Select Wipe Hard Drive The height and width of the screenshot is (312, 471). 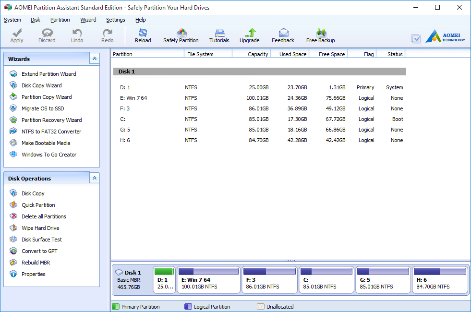(x=40, y=228)
